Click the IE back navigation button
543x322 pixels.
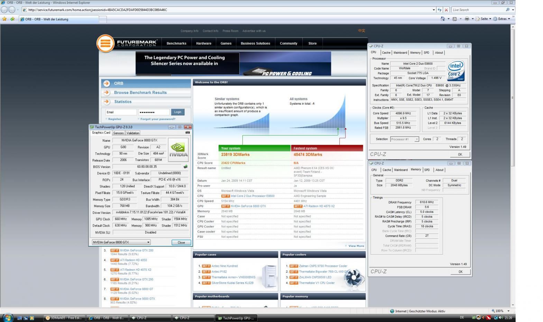[x=4, y=10]
